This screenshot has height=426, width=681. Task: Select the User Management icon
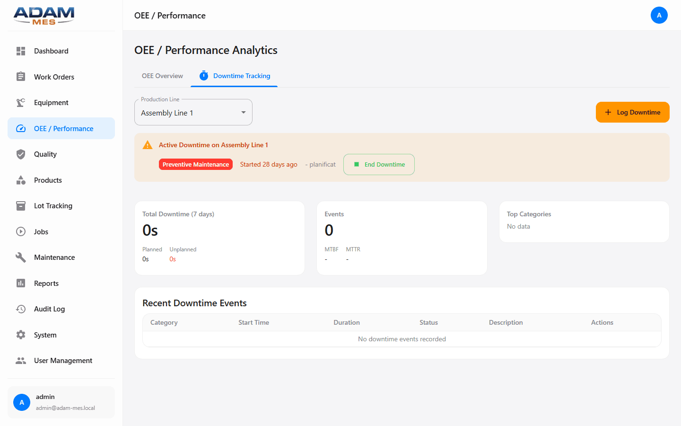pyautogui.click(x=21, y=360)
